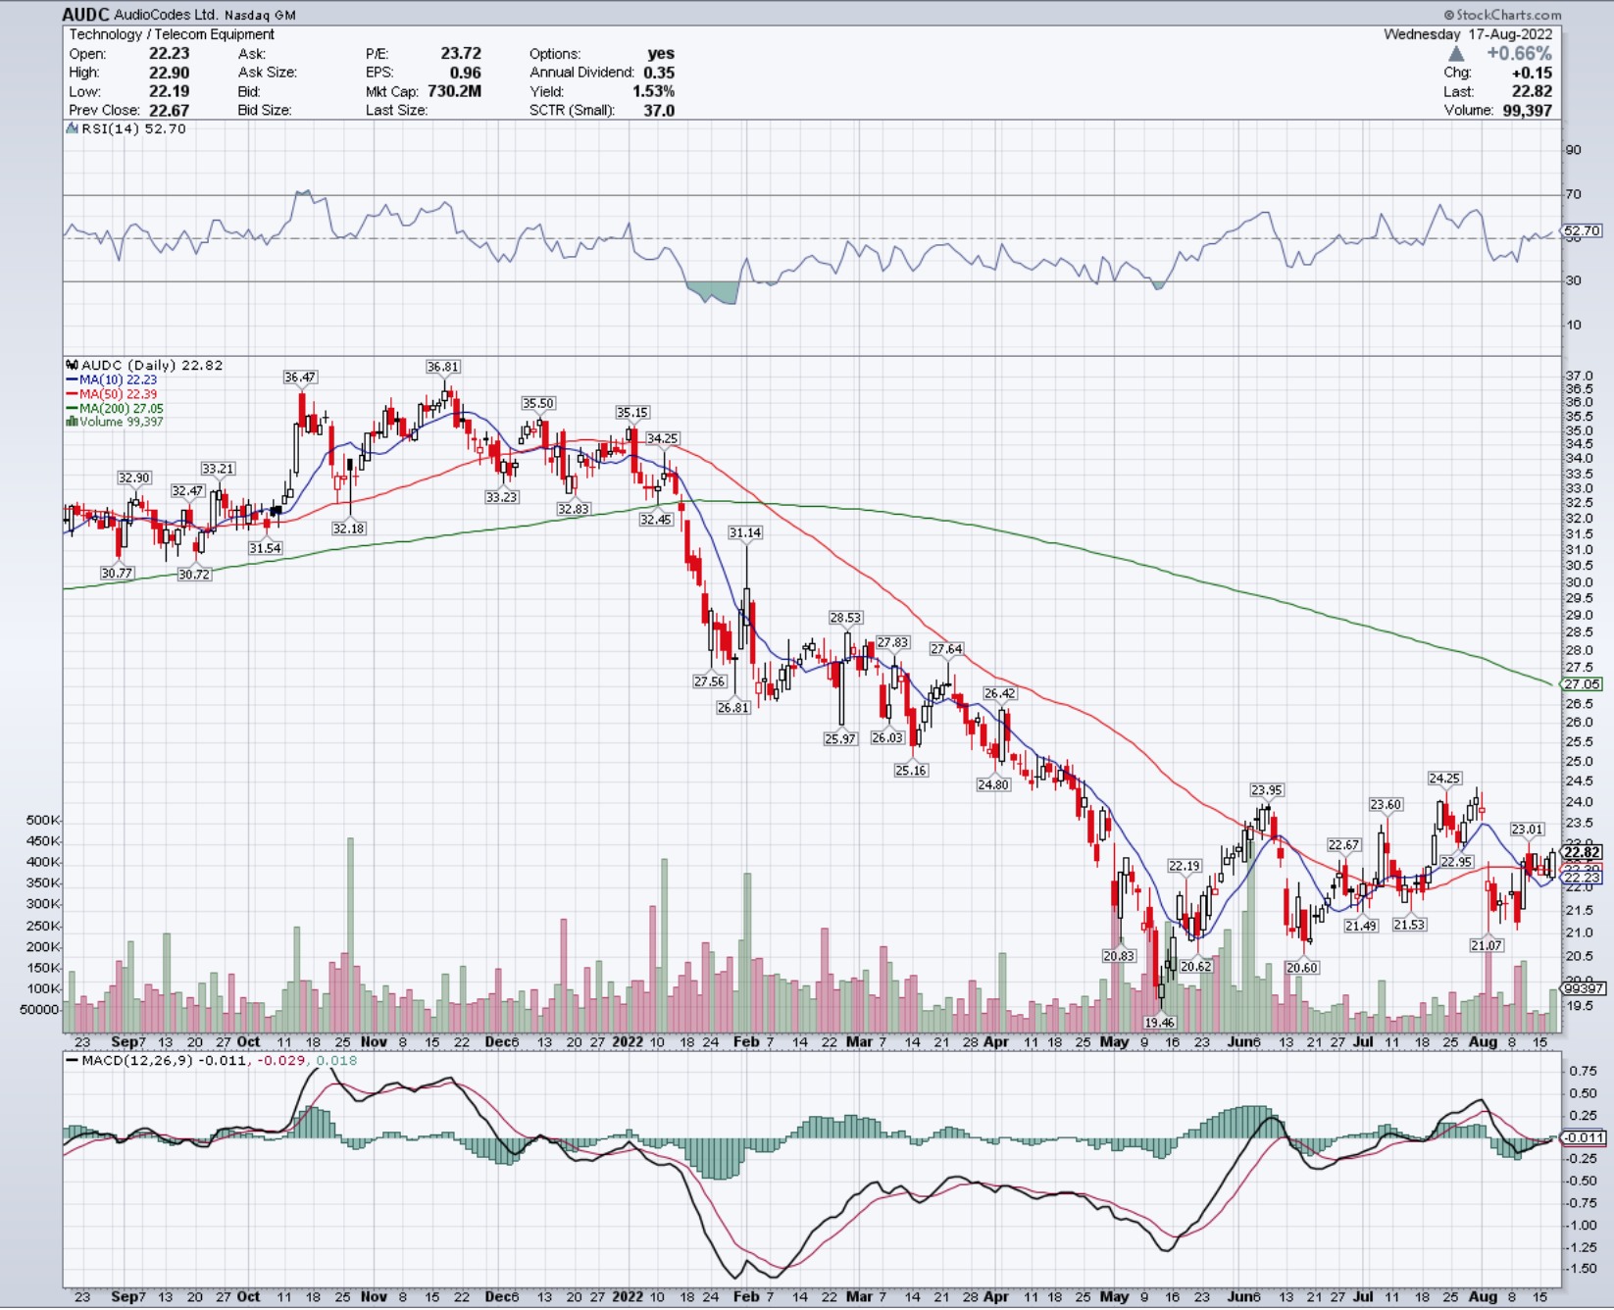Click the MACD(12,26,9) legend label
This screenshot has width=1614, height=1310.
137,1060
